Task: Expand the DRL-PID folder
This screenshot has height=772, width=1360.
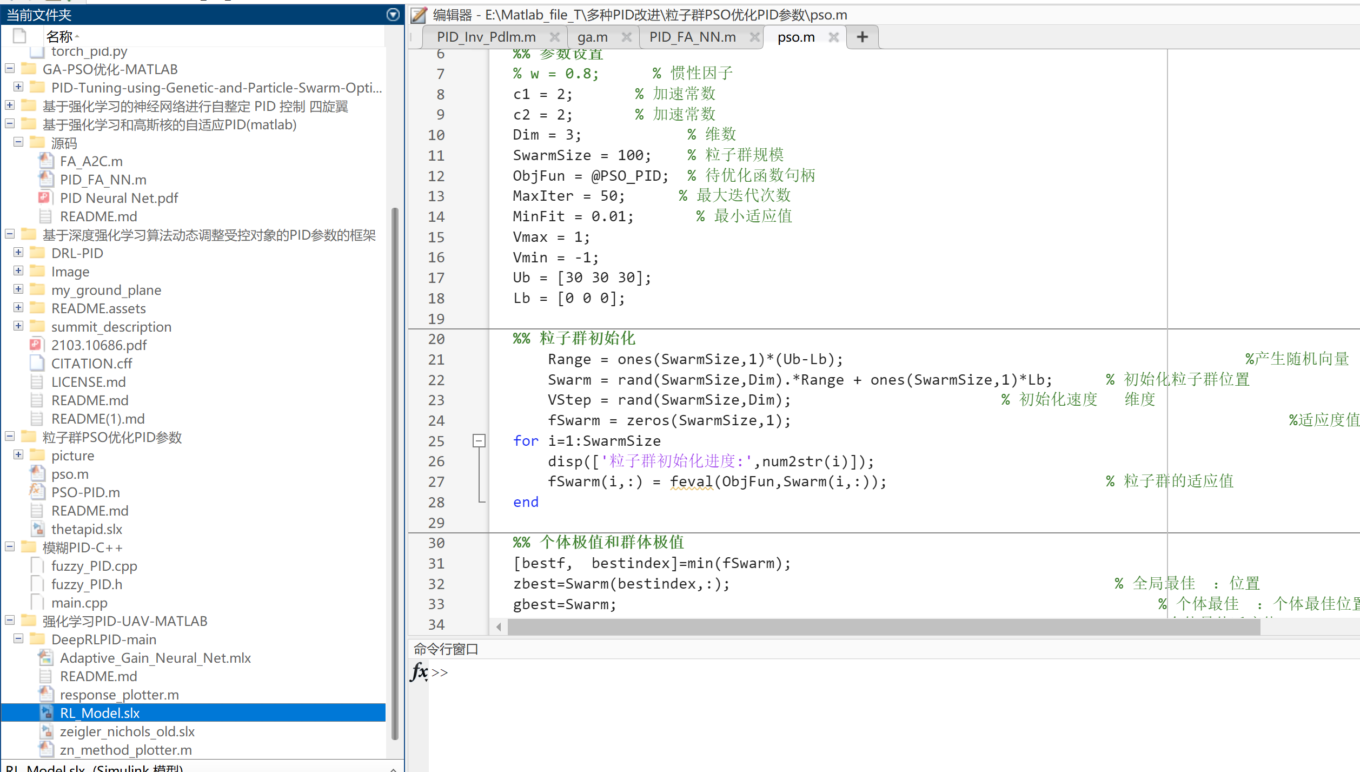Action: pos(18,252)
